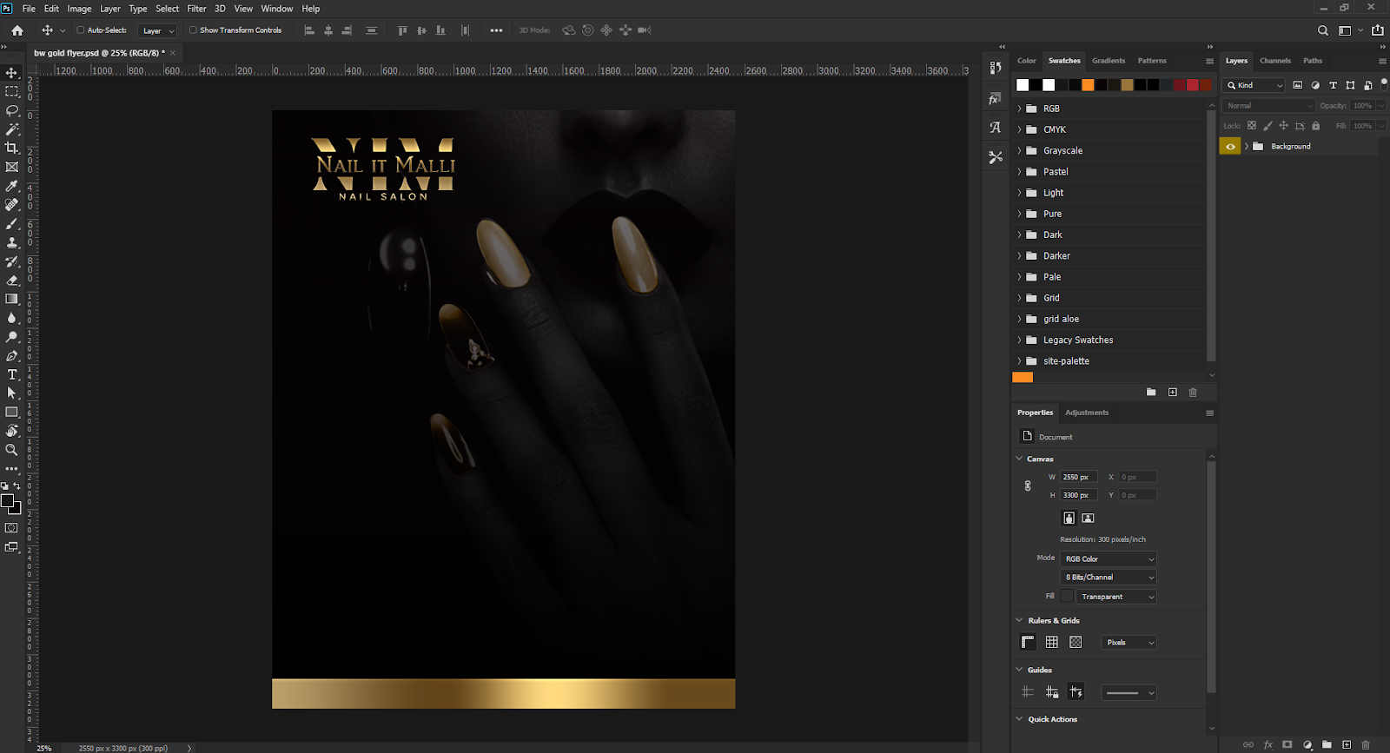Enable the Auto-Select checkbox
Viewport: 1390px width, 753px height.
coord(81,30)
